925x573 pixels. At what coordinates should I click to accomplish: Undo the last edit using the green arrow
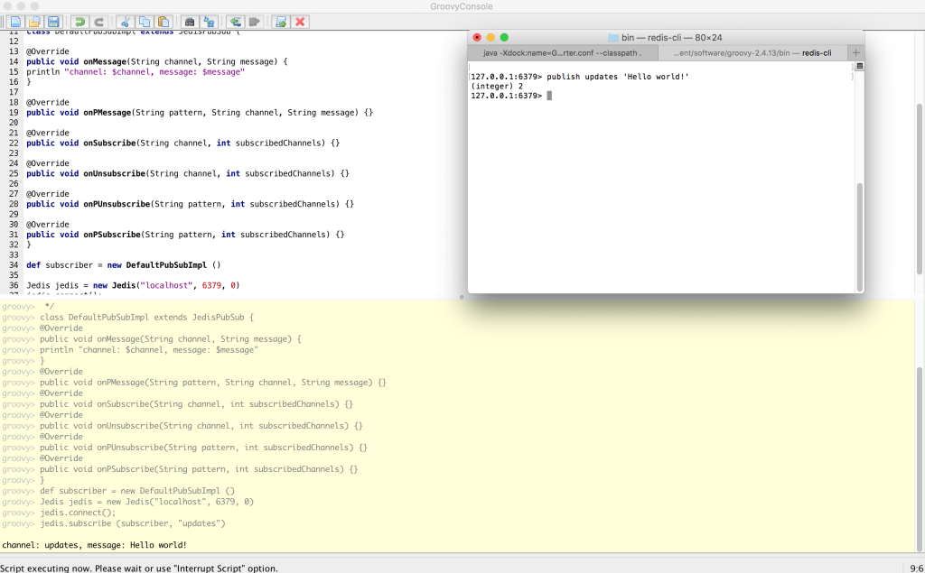click(79, 22)
